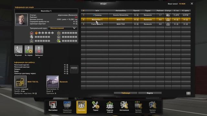
Task: Click Ваші гроші balance amount
Action: pyautogui.click(x=182, y=4)
